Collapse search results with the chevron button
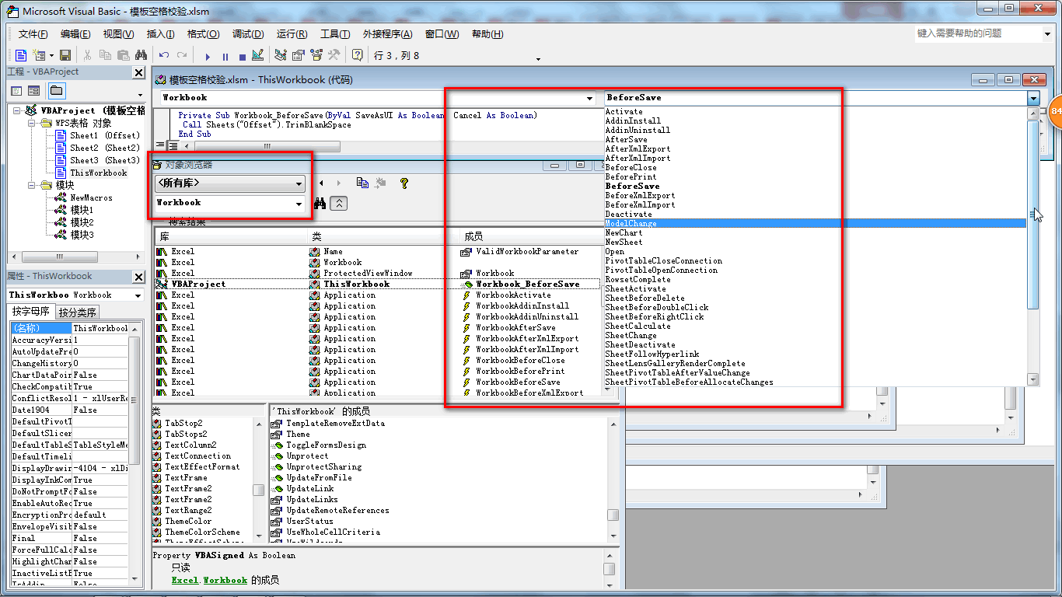The image size is (1062, 597). pyautogui.click(x=339, y=204)
